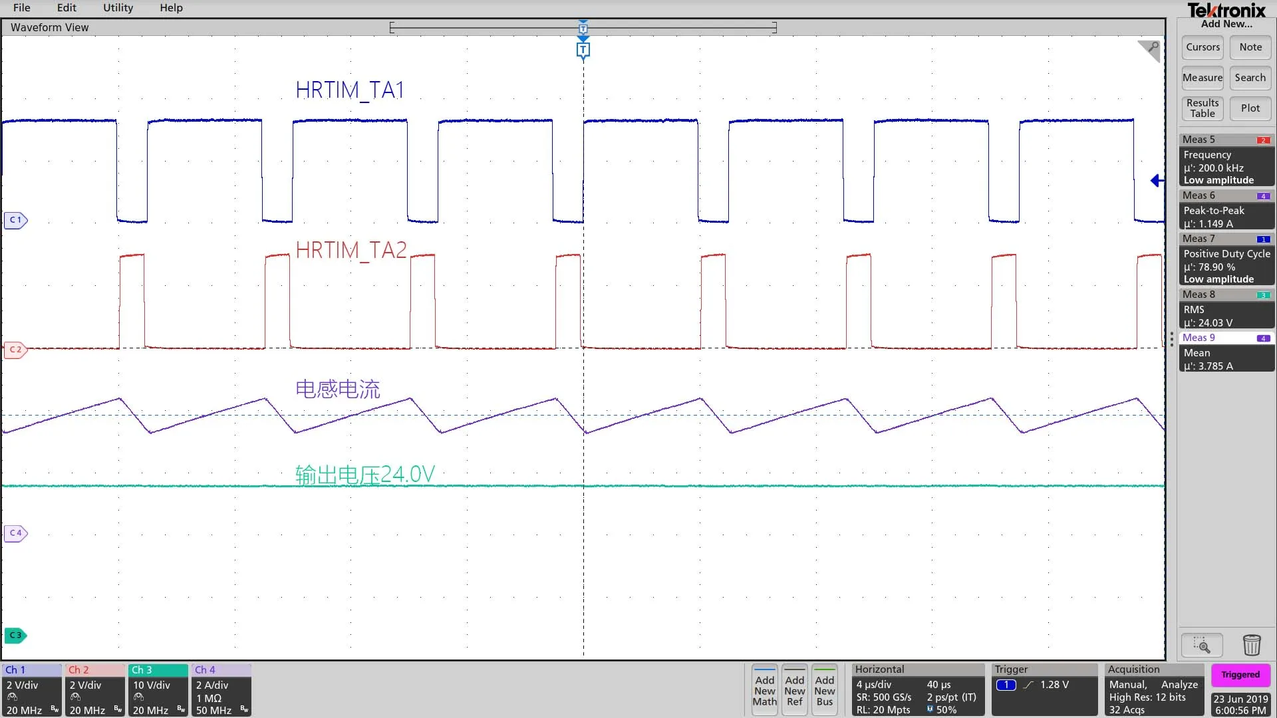Click the Waveform View title
The height and width of the screenshot is (718, 1277).
49,27
